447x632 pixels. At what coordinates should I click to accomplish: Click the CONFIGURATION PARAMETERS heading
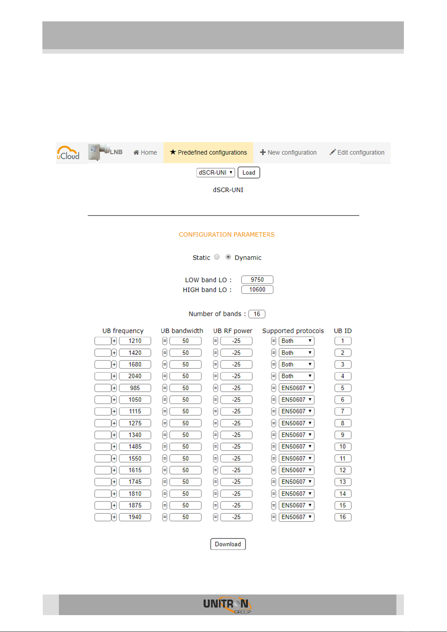click(x=226, y=235)
